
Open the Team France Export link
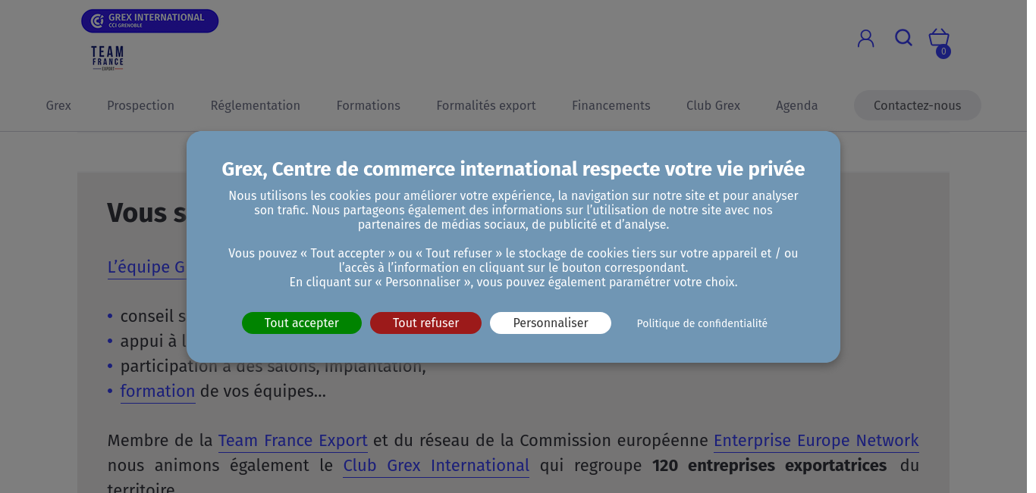click(x=293, y=441)
